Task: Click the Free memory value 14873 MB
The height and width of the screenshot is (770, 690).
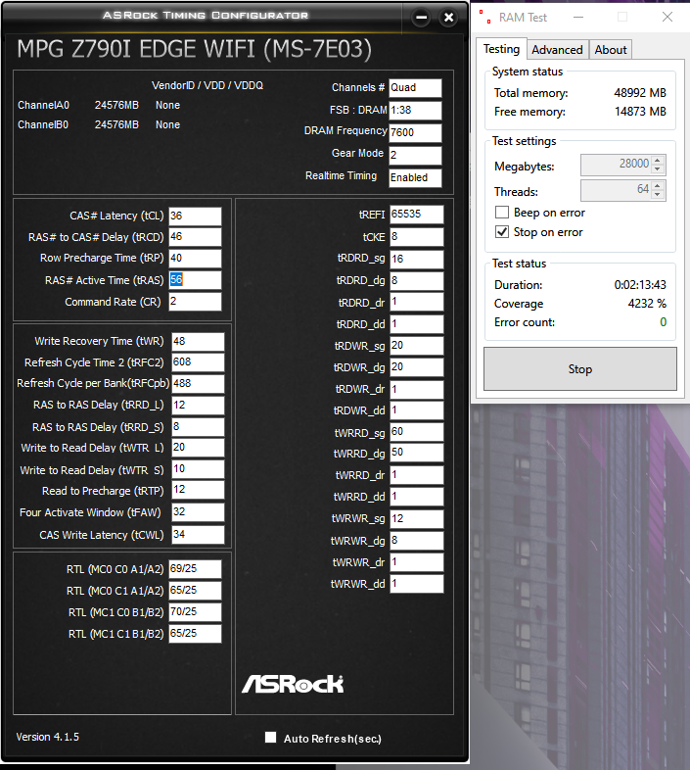Action: coord(640,112)
